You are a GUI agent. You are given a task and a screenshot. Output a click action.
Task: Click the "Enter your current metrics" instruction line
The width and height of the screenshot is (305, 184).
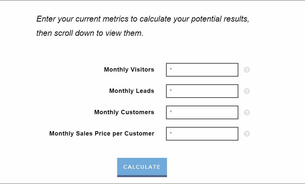pyautogui.click(x=143, y=19)
